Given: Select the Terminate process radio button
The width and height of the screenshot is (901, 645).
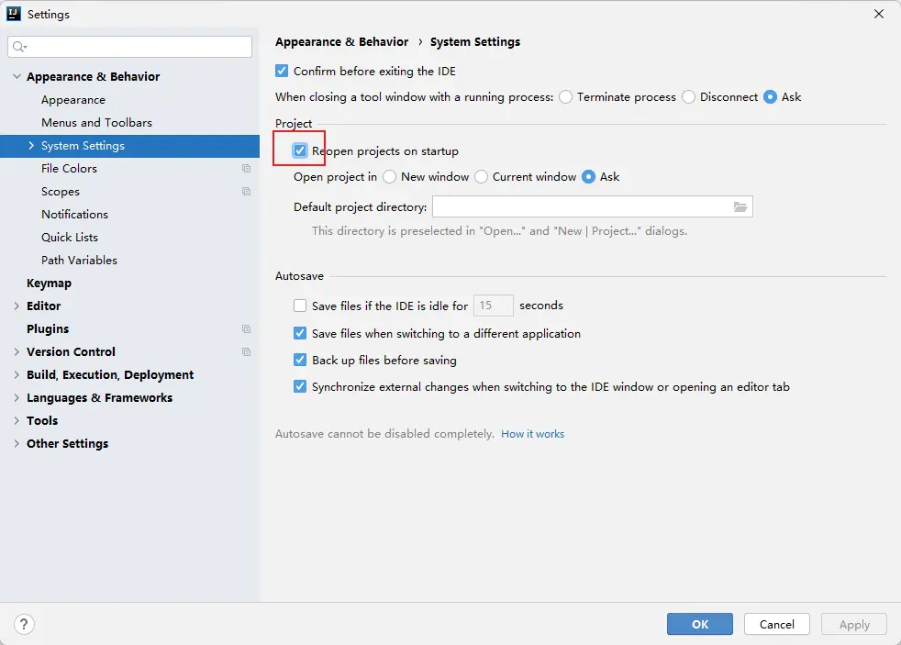Looking at the screenshot, I should tap(565, 97).
